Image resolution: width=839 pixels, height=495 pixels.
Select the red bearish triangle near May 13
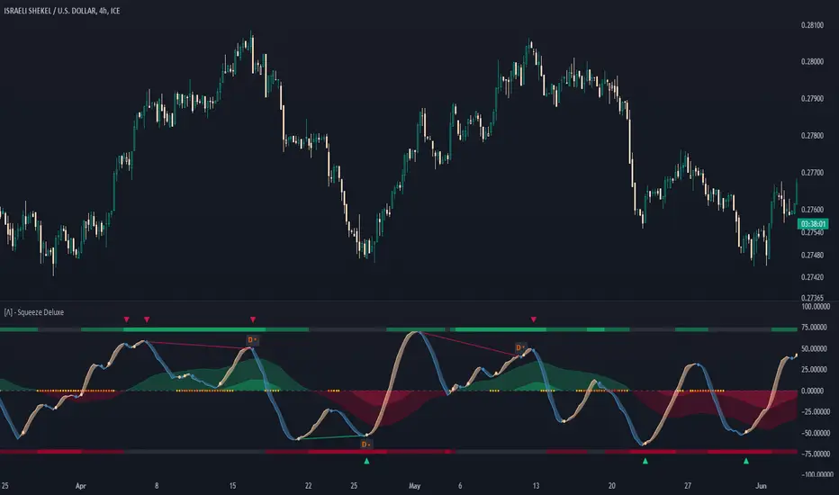coord(535,319)
